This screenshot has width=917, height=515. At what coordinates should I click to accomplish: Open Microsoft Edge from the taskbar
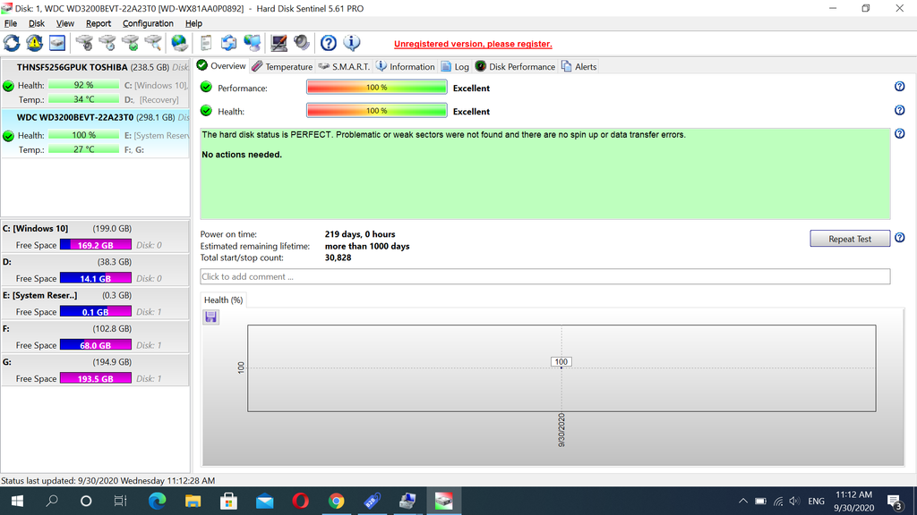(157, 501)
